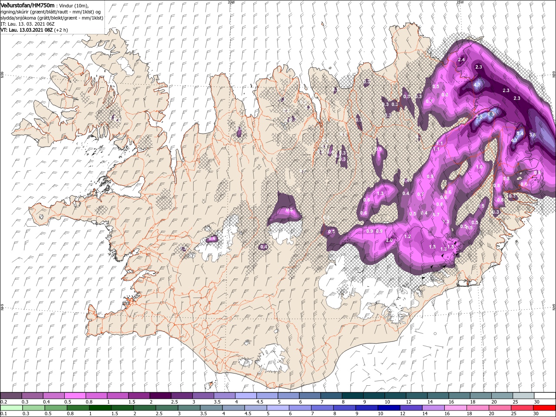The image size is (556, 417).
Task: Click the 0.2 label under the snow scale
Action: [x=4, y=402]
